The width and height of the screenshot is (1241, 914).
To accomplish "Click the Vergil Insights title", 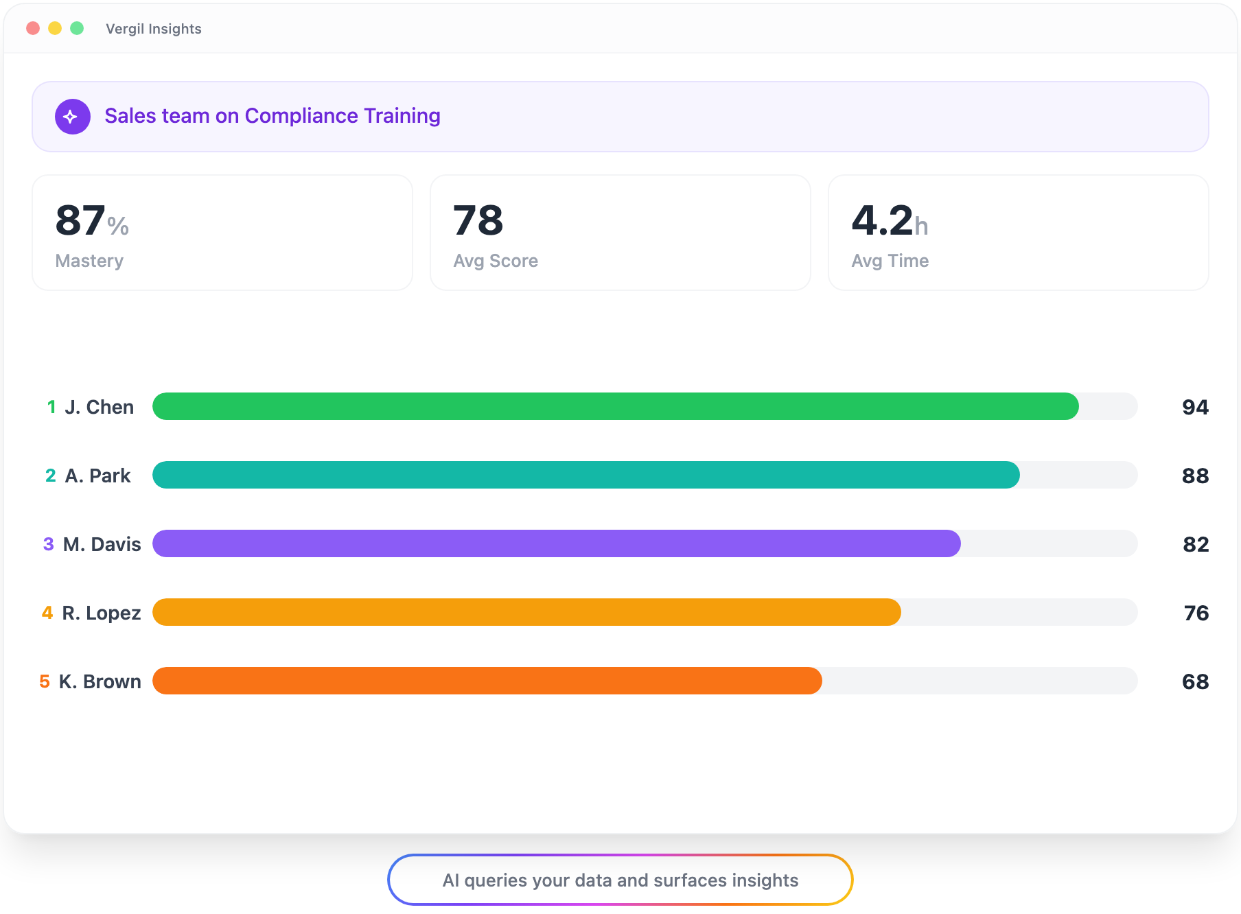I will 153,28.
